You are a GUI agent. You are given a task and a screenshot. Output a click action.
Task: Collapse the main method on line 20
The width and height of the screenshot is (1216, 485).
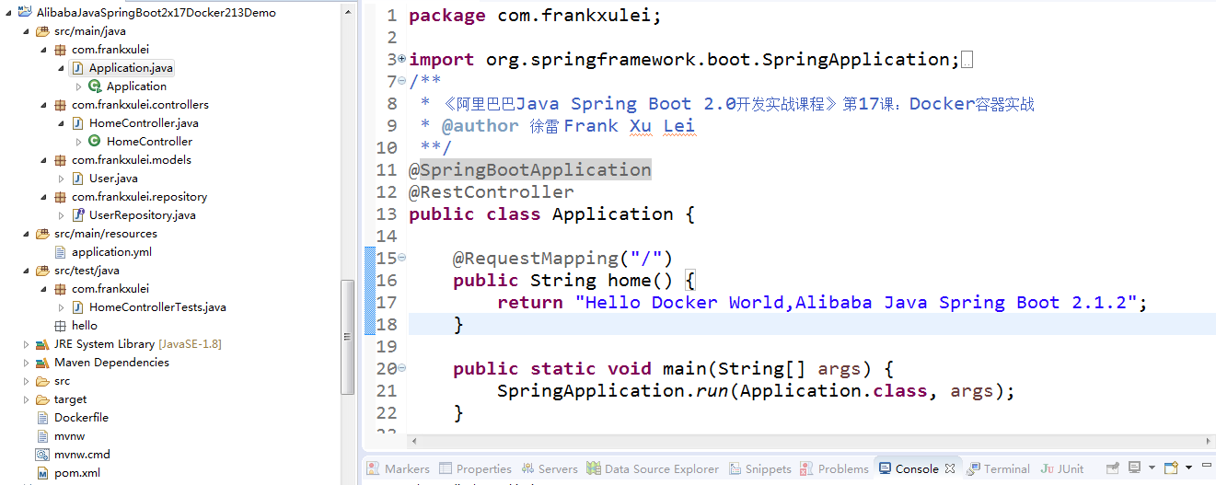(401, 368)
